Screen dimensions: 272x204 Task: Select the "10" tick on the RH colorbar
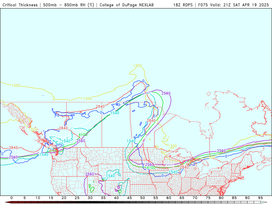click(38, 198)
